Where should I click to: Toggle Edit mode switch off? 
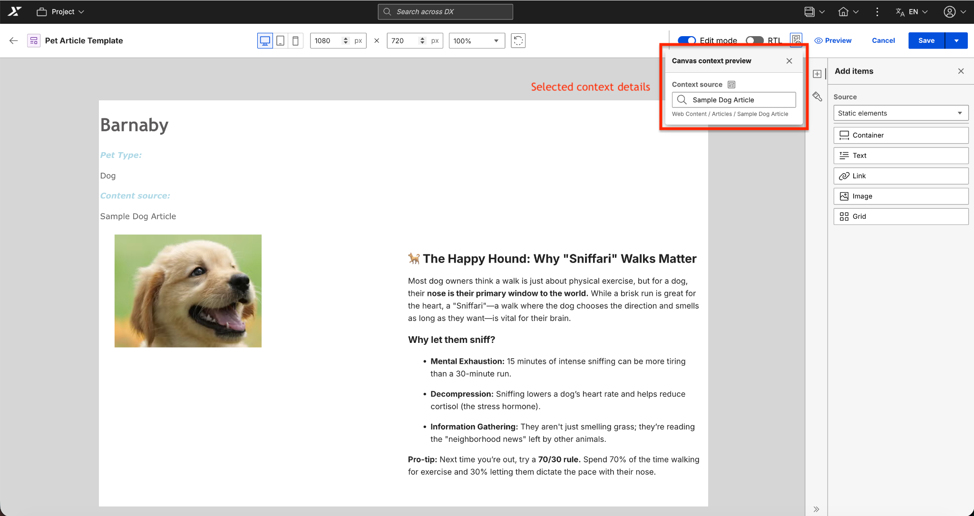point(687,40)
